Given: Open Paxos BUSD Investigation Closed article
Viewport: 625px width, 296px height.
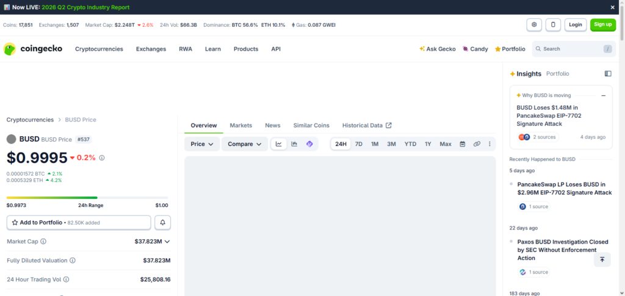Looking at the screenshot, I should pos(563,250).
